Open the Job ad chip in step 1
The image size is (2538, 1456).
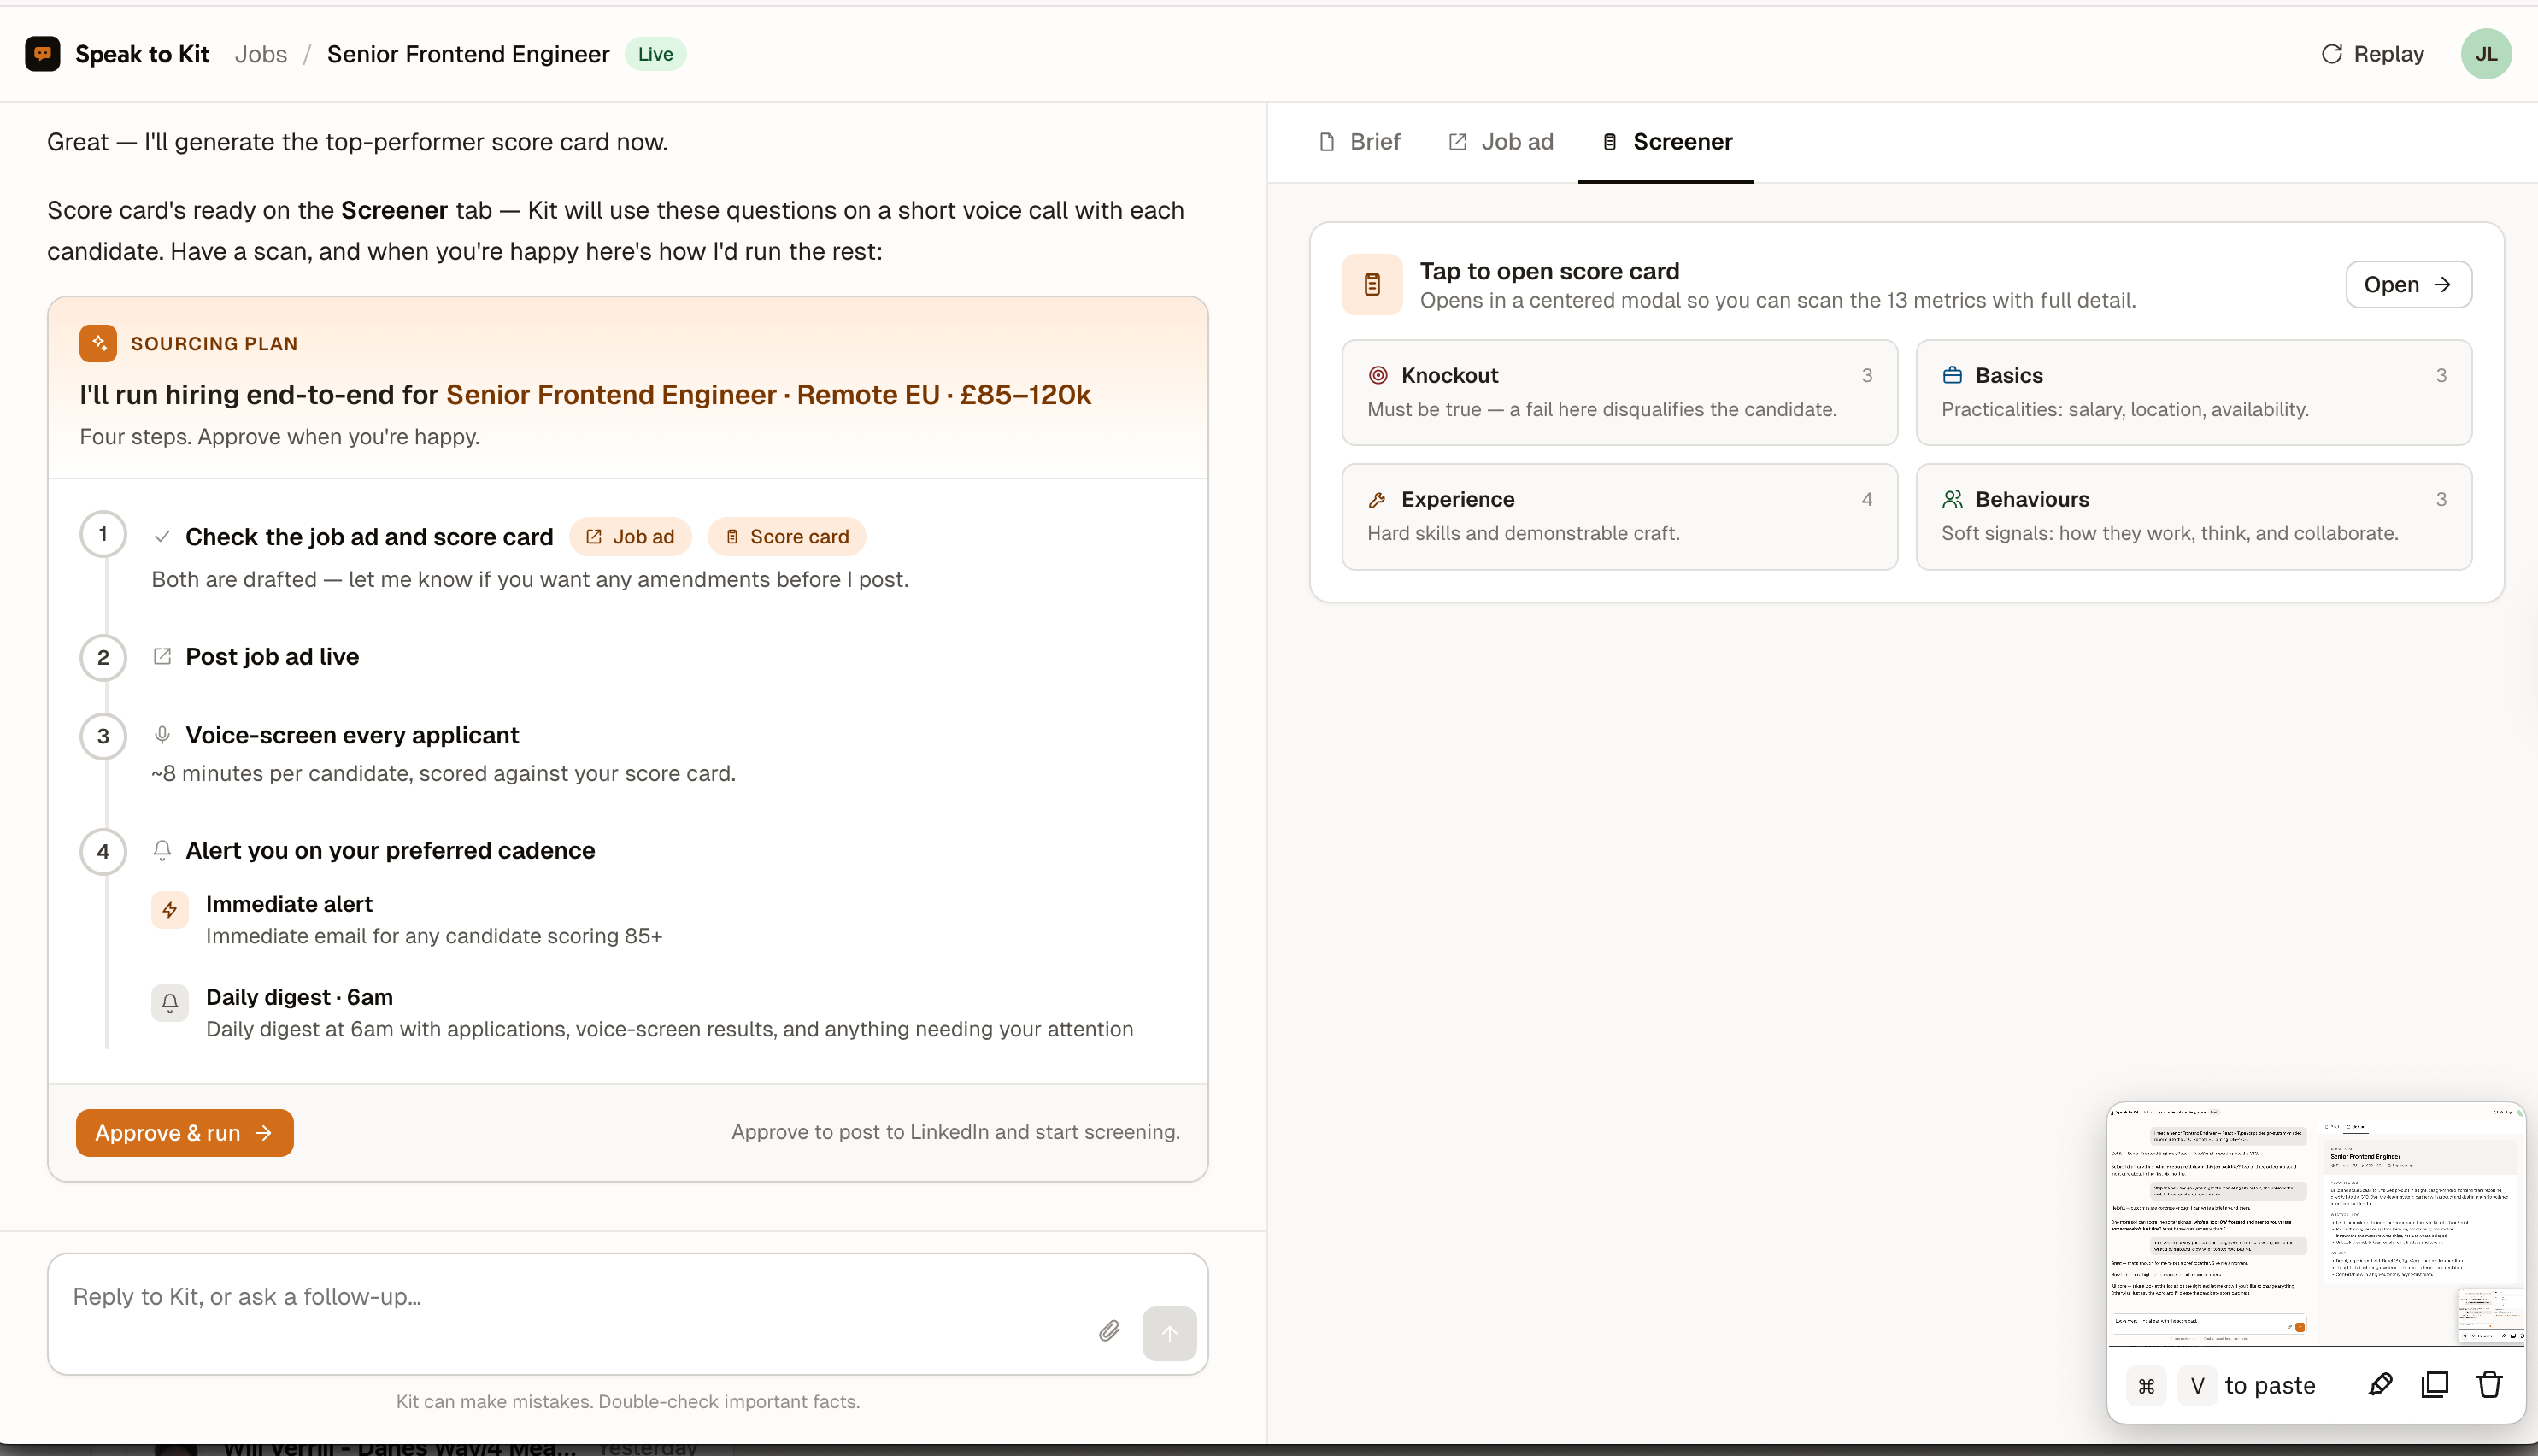[x=630, y=537]
